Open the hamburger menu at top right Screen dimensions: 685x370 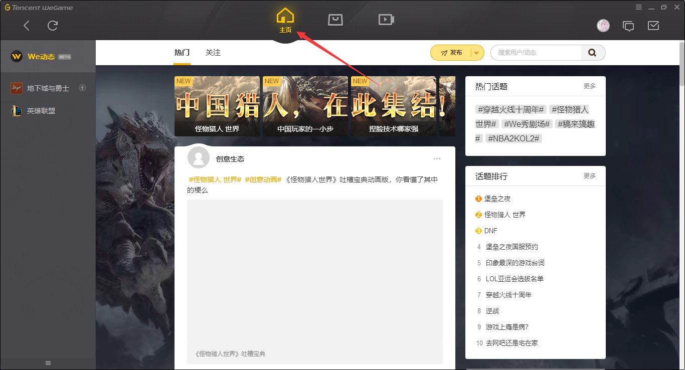639,7
